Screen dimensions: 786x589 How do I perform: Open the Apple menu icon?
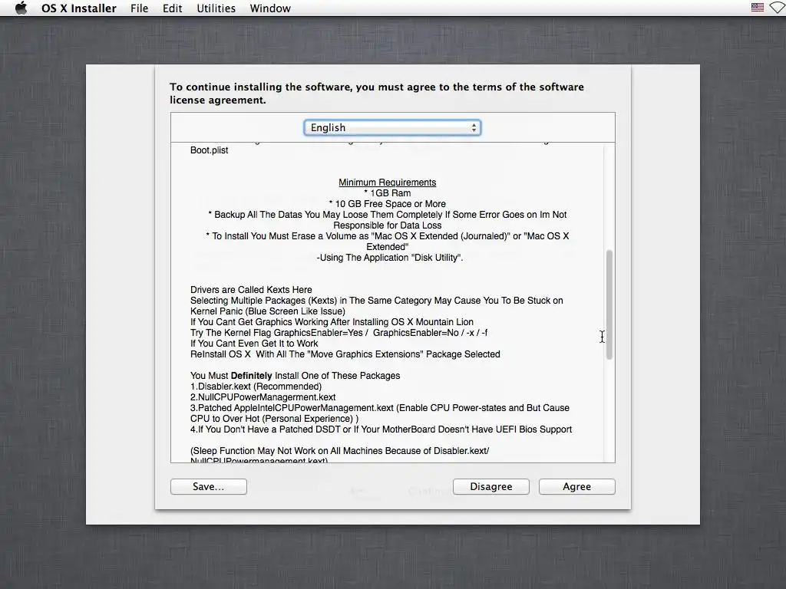pos(21,8)
